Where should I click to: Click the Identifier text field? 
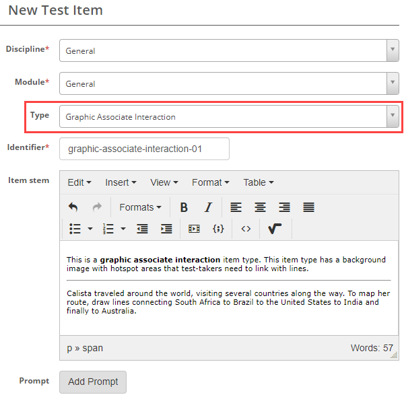click(x=144, y=149)
